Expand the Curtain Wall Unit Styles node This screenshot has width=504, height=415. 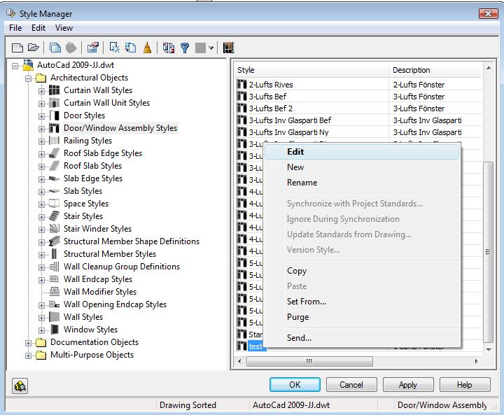point(41,104)
